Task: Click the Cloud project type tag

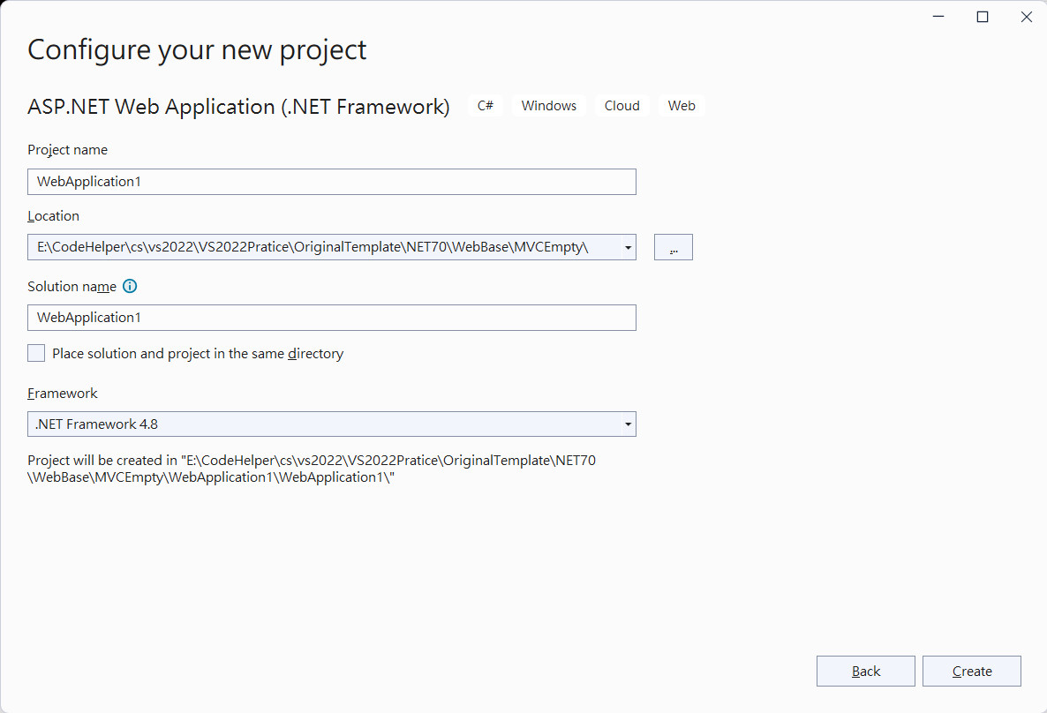Action: 621,106
